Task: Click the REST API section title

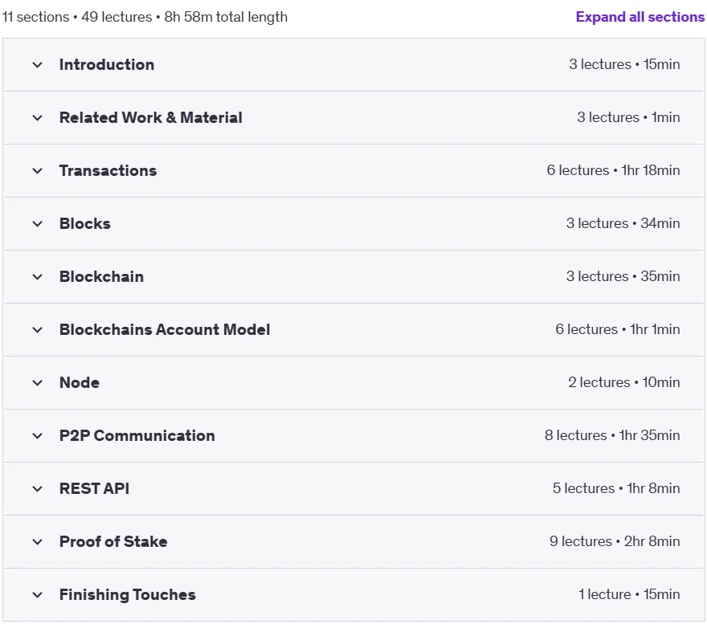Action: (x=94, y=488)
